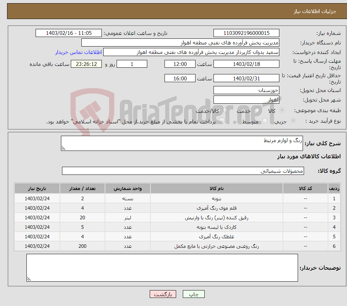Click the delivery city field اهواز
The width and height of the screenshot is (347, 306).
tap(246, 100)
